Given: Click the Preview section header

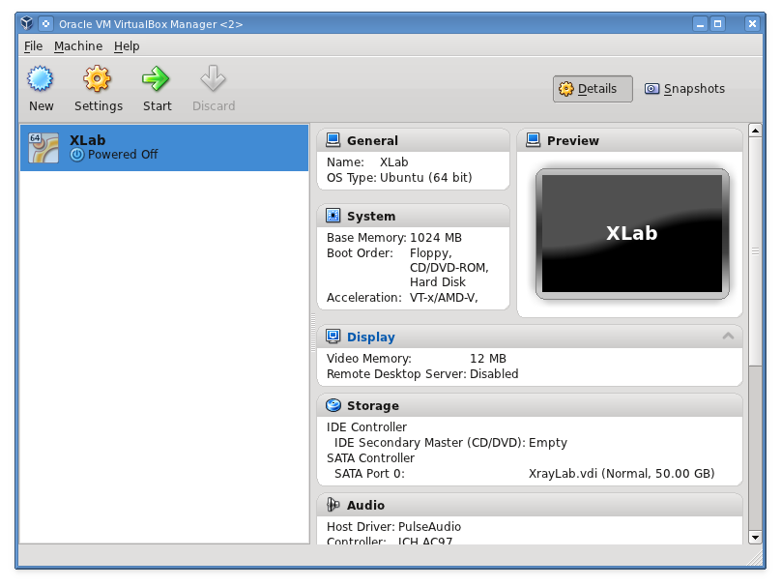Looking at the screenshot, I should tap(629, 140).
